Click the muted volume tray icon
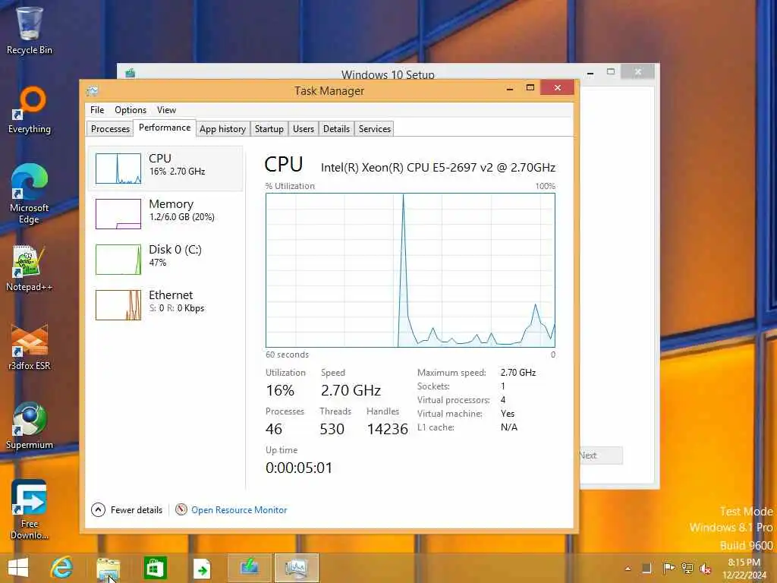The image size is (777, 583). pyautogui.click(x=705, y=569)
